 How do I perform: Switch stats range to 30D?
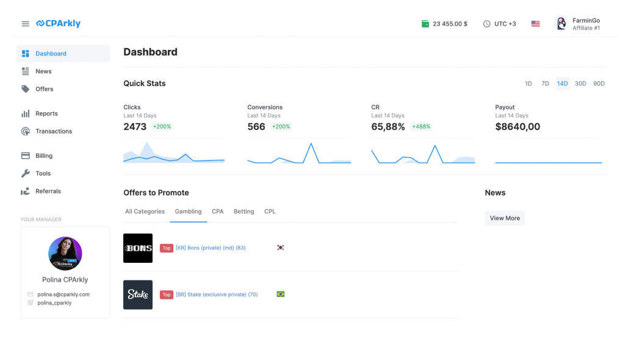coord(580,84)
